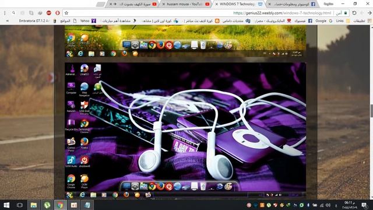Switch to the كومبيوتر ومعلومات Facebook tab
The width and height of the screenshot is (373, 210).
[x=293, y=4]
